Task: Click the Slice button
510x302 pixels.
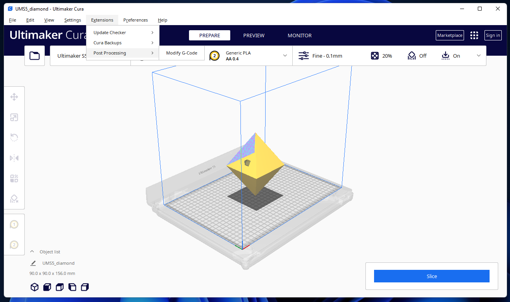Action: click(x=431, y=276)
